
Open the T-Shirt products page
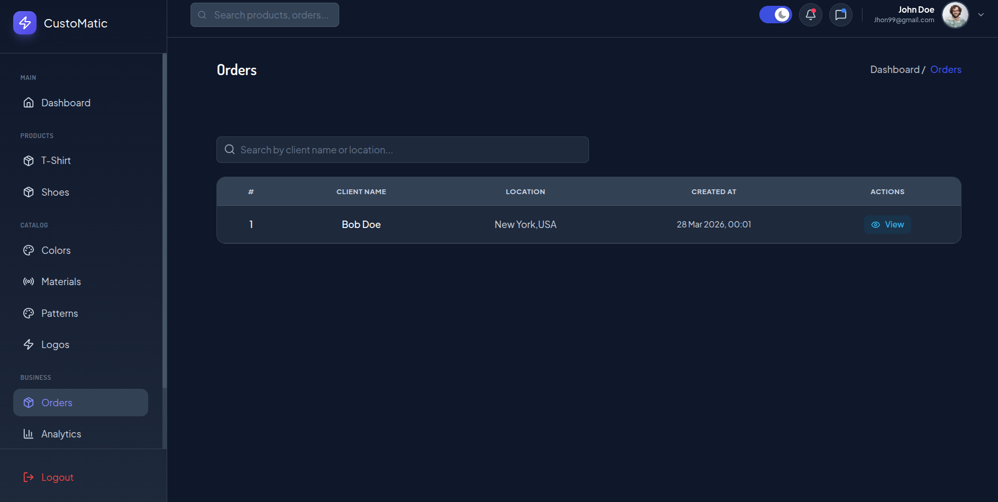coord(80,160)
